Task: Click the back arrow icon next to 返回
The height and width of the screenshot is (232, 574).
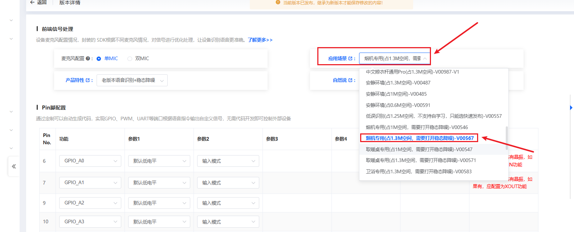Action: coord(32,2)
